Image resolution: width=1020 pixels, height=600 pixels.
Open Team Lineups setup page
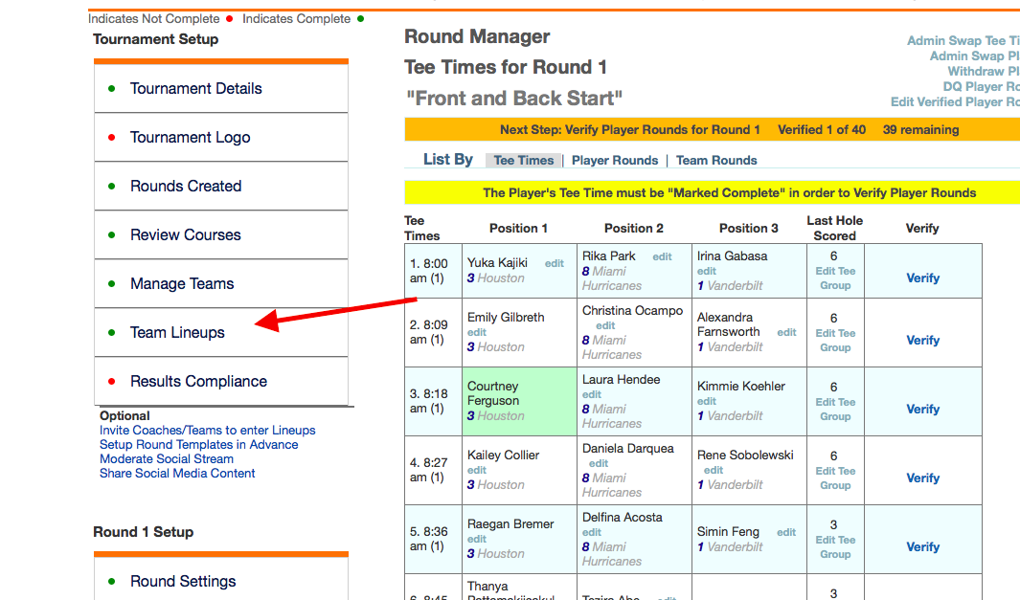click(x=177, y=333)
